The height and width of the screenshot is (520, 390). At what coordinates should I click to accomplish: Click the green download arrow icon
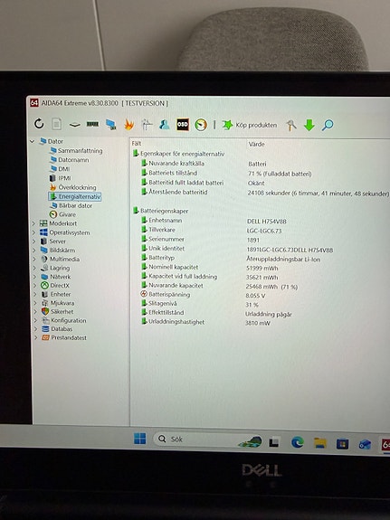tap(309, 126)
